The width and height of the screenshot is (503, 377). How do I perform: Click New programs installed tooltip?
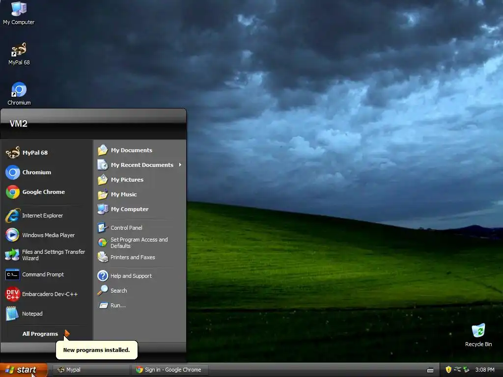click(97, 350)
